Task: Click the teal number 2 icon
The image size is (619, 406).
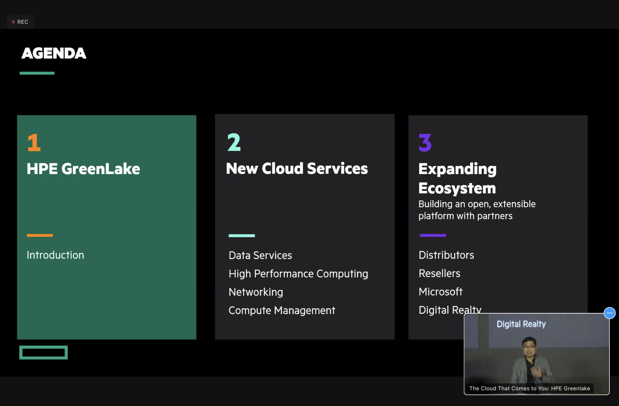Action: click(x=234, y=142)
